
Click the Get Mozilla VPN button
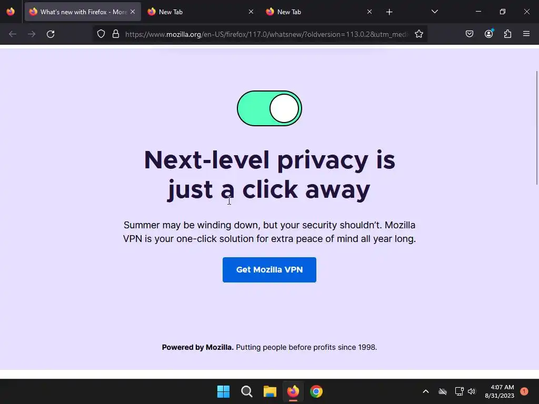269,270
